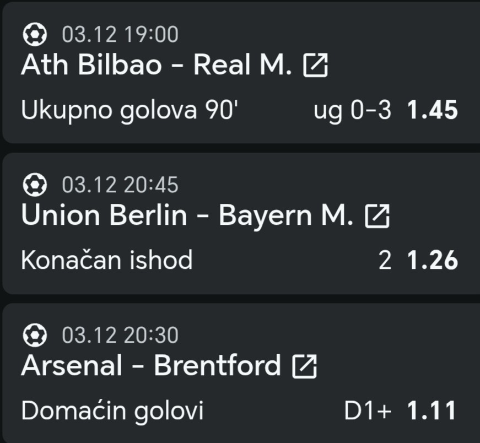This screenshot has height=443, width=480.
Task: Select the Arsenal - Brentford match title
Action: pyautogui.click(x=150, y=366)
